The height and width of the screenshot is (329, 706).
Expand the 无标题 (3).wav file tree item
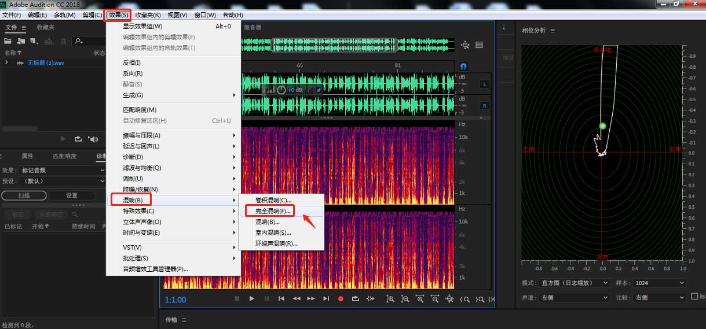point(6,62)
